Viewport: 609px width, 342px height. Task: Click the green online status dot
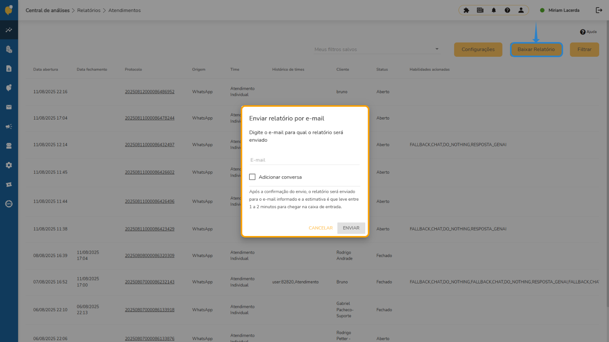point(542,10)
